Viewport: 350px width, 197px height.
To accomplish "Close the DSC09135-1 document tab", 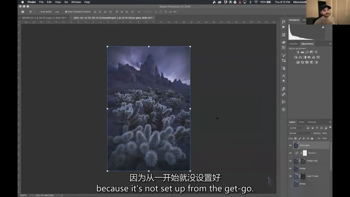I will (x=20, y=18).
